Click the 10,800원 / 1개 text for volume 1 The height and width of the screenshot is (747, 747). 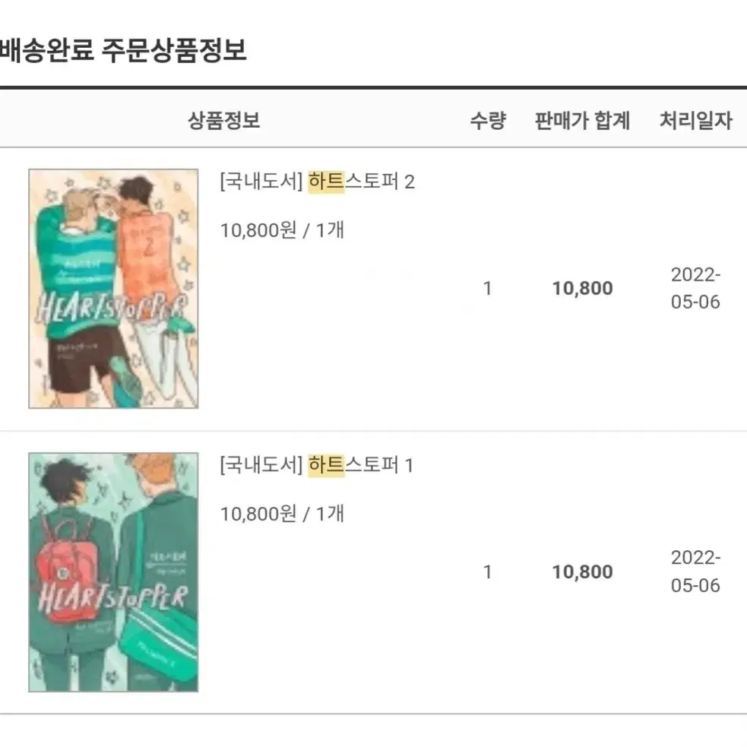coord(282,514)
